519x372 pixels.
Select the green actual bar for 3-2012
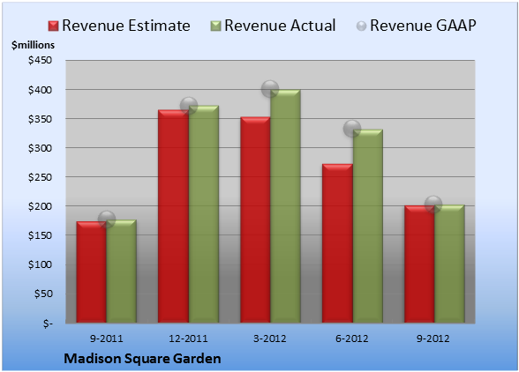pos(285,206)
